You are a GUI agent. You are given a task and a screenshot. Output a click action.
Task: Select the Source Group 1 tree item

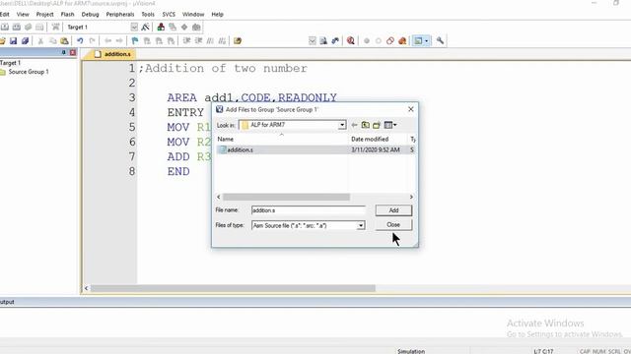29,72
